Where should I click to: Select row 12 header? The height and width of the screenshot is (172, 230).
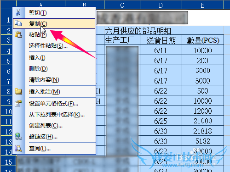click(x=6, y=131)
